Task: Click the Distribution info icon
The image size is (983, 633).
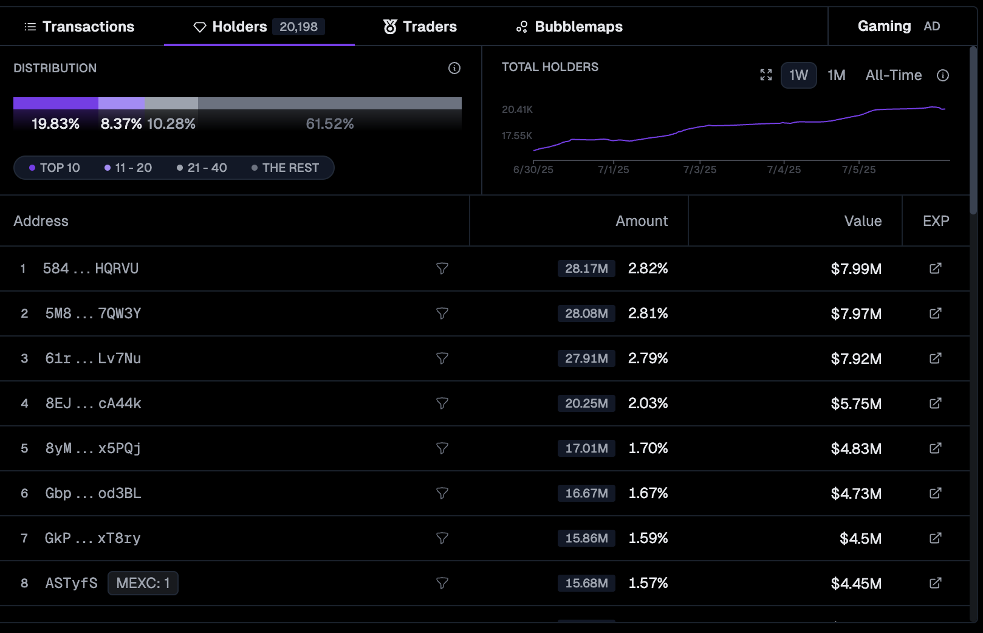Action: [x=454, y=68]
